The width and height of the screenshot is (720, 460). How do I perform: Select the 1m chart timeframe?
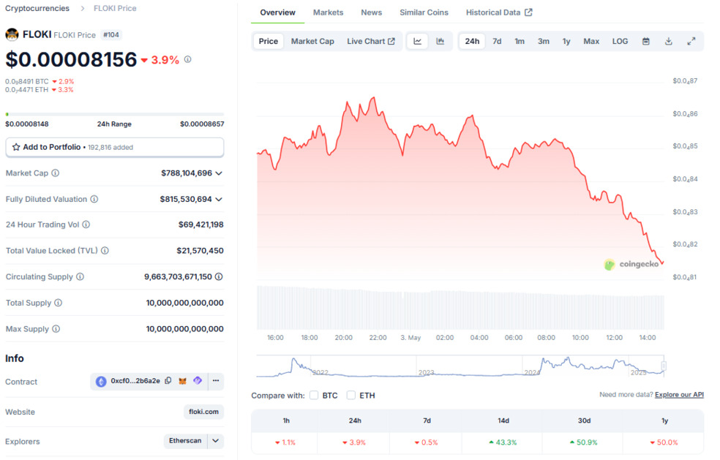pos(520,41)
